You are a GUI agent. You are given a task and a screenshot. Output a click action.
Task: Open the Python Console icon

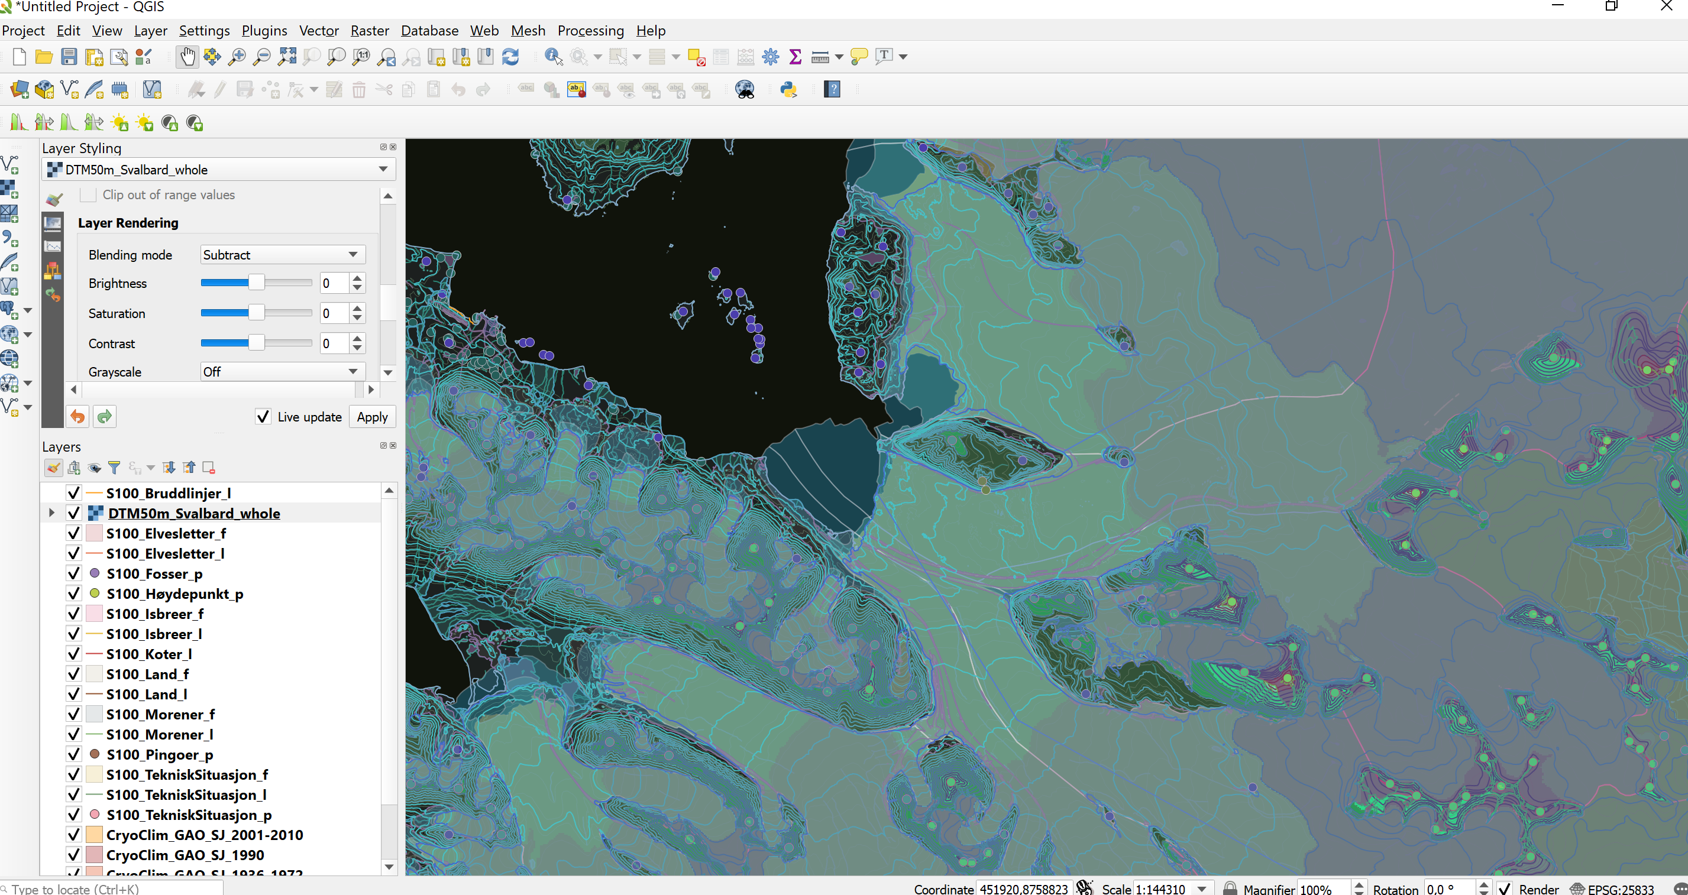[788, 89]
